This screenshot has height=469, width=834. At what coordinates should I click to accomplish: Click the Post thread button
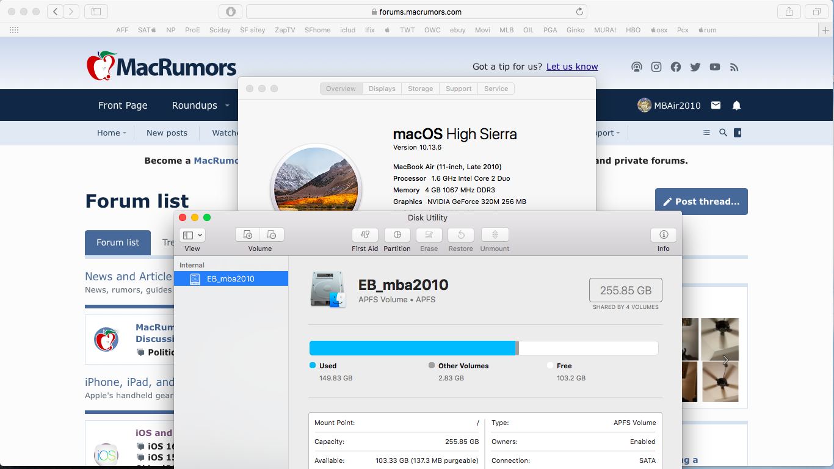point(702,202)
